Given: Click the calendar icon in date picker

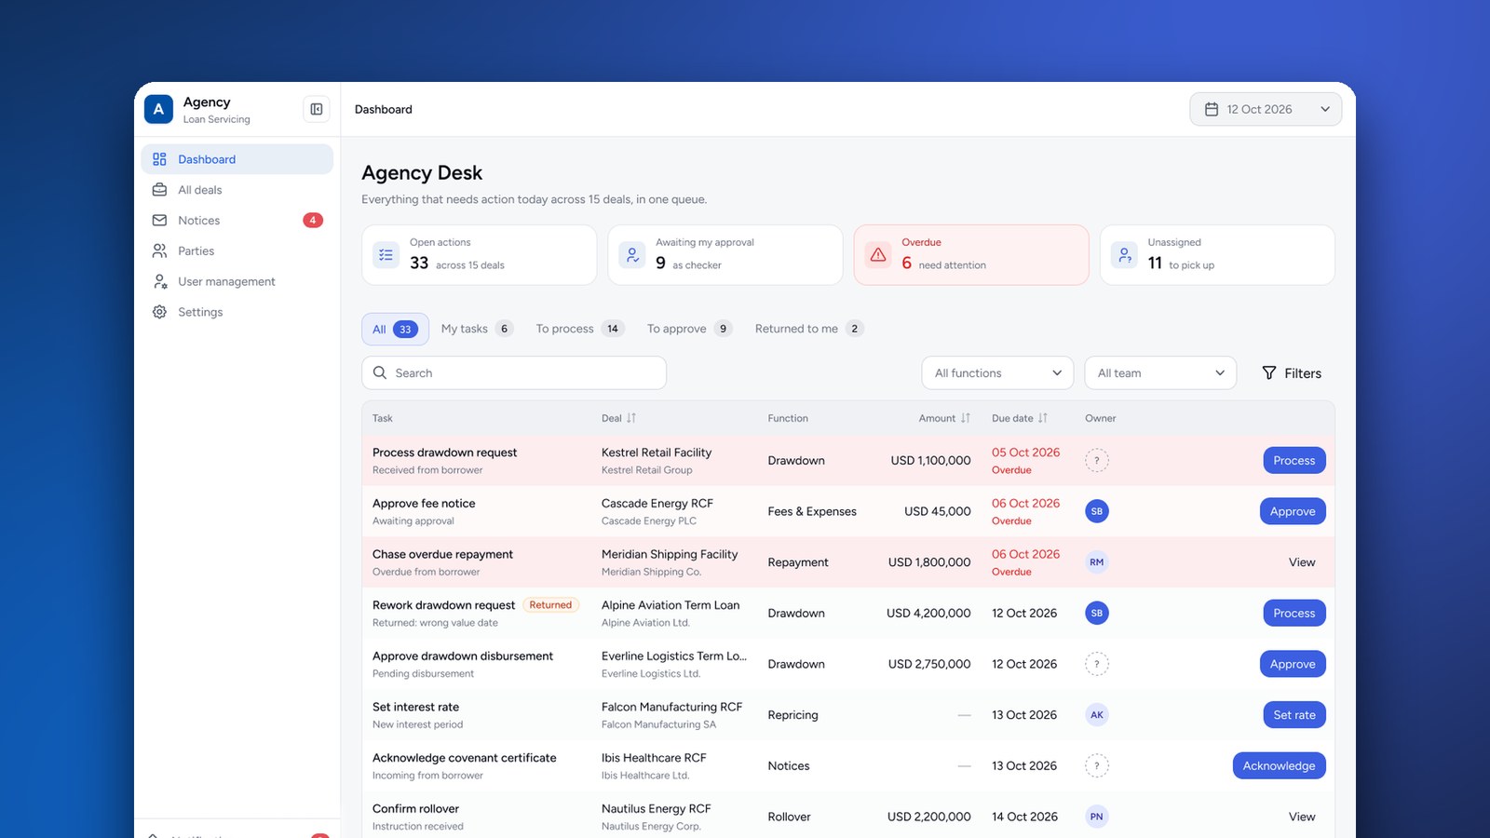Looking at the screenshot, I should click(1212, 109).
